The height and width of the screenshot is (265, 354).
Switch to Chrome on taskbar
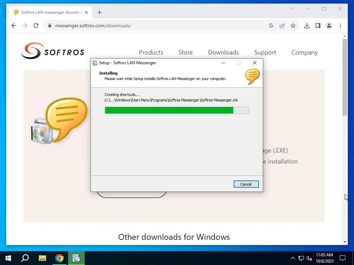[59, 258]
